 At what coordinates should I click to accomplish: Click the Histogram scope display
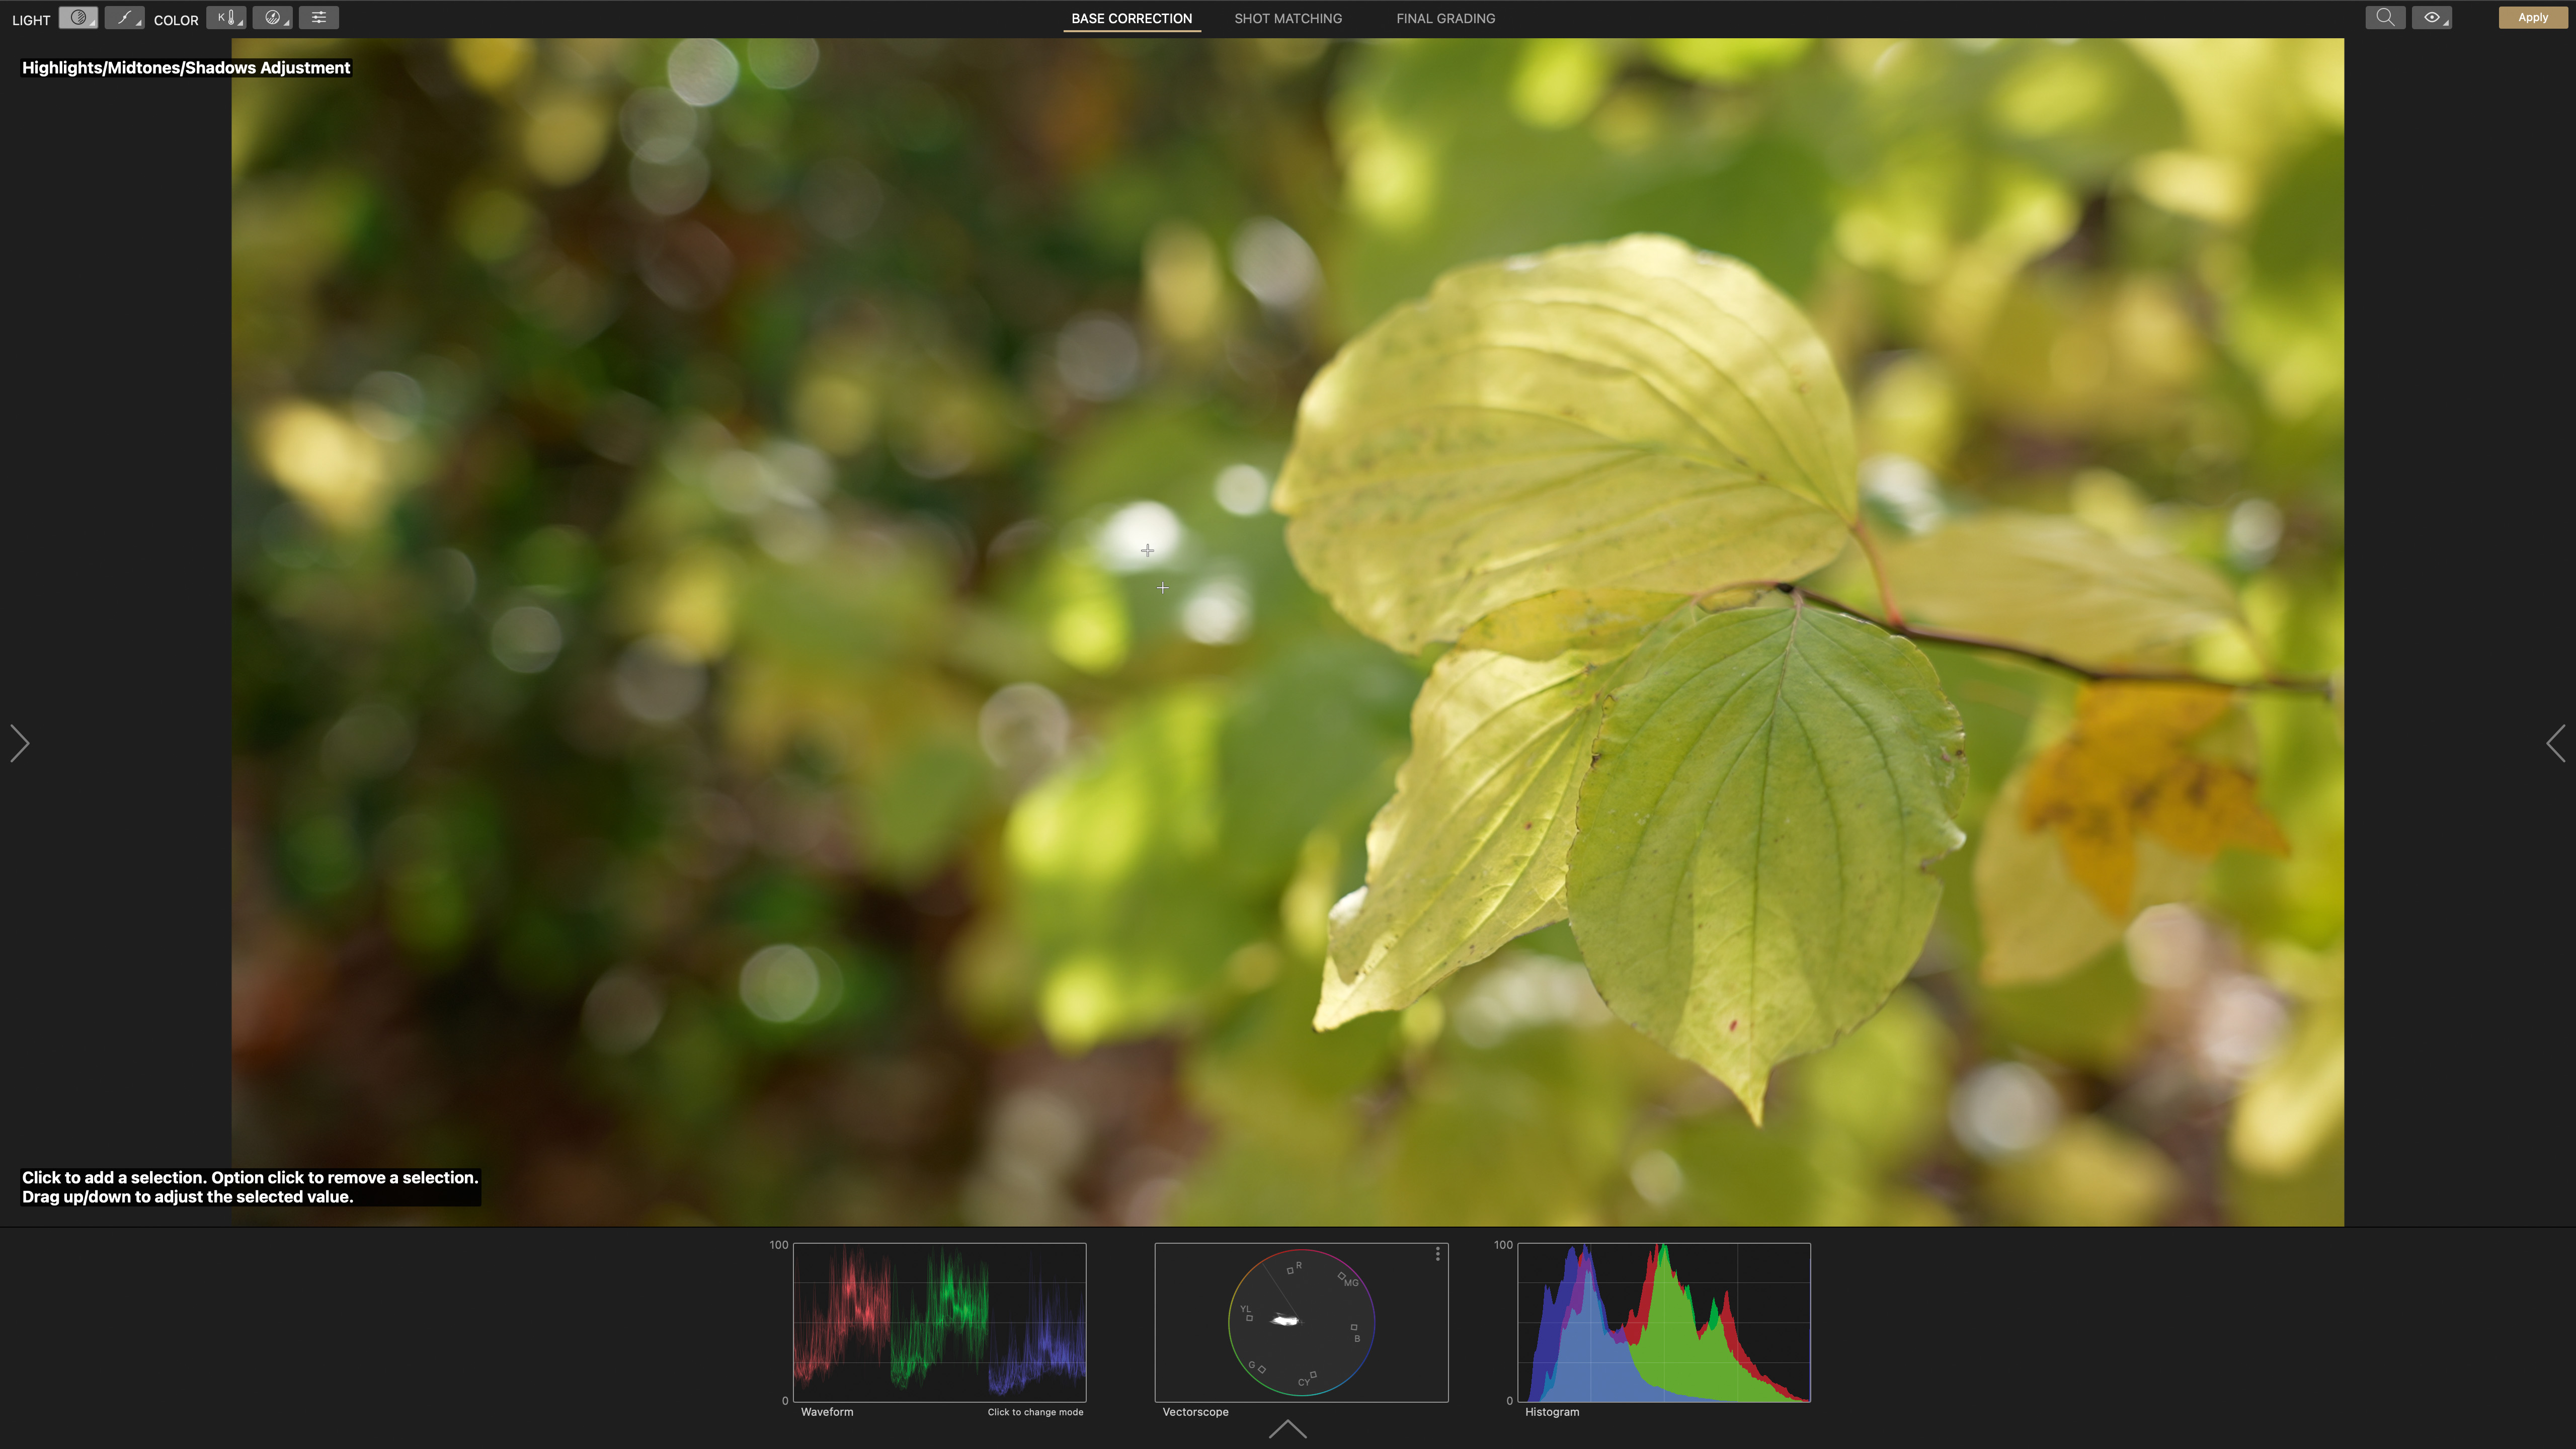[1663, 1322]
